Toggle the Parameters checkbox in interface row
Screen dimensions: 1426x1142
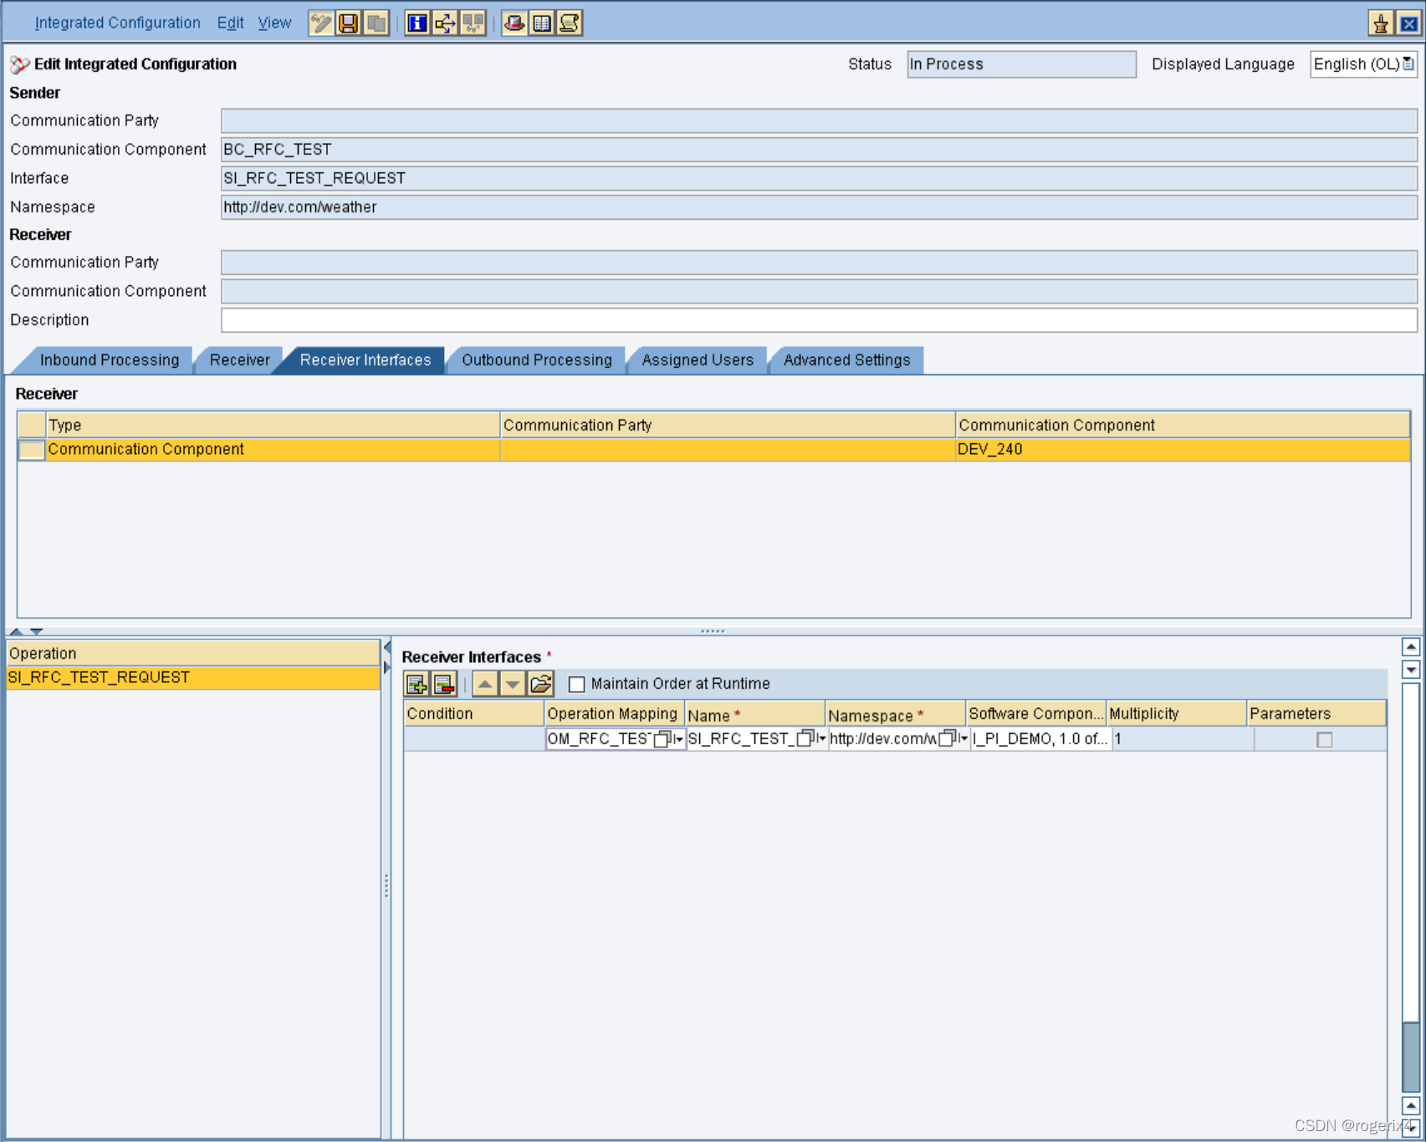(1324, 740)
